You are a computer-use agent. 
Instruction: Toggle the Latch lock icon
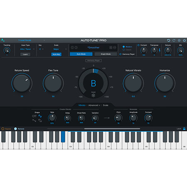(x=184, y=128)
